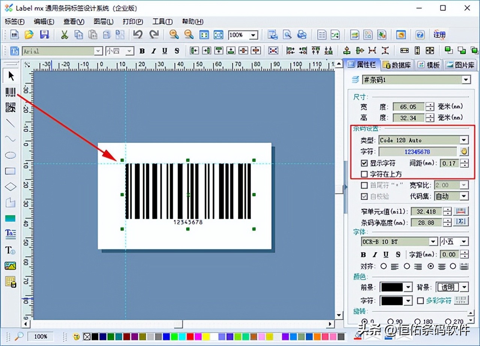480x346 pixels.
Task: Choose the ellipse drawing tool
Action: click(11, 155)
